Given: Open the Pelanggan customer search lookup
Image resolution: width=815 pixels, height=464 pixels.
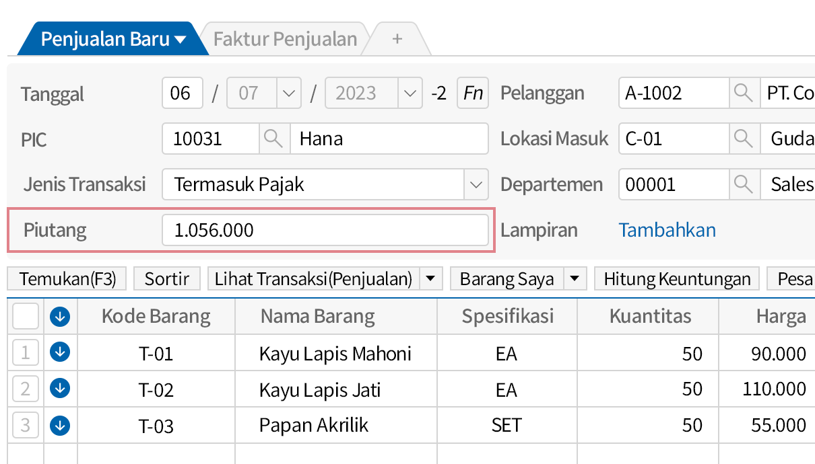Looking at the screenshot, I should pos(744,93).
